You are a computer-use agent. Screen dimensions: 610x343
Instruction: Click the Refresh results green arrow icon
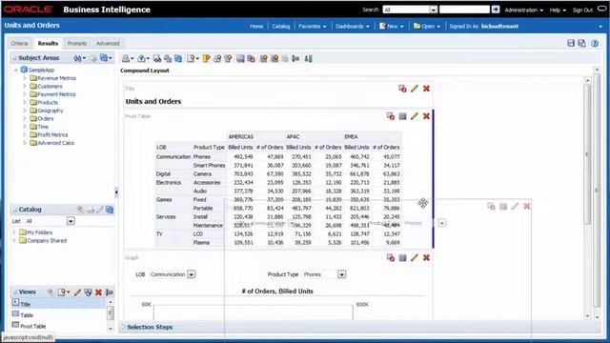tap(308, 58)
